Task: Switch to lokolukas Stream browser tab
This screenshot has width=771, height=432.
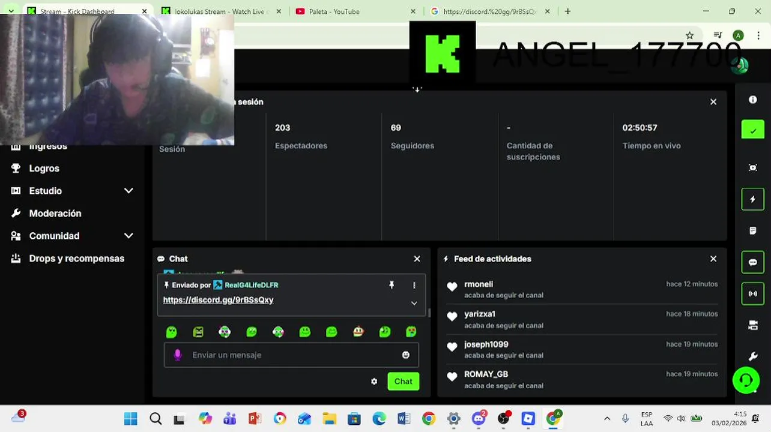Action: (x=220, y=11)
